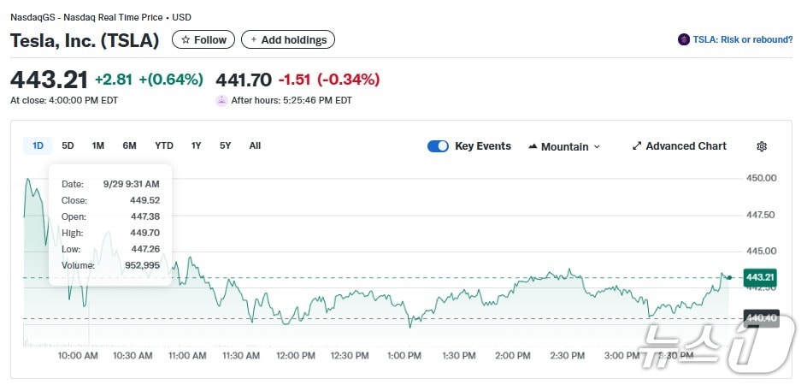Image resolution: width=807 pixels, height=385 pixels.
Task: Click the TSLA risk or rebound icon
Action: click(x=683, y=39)
